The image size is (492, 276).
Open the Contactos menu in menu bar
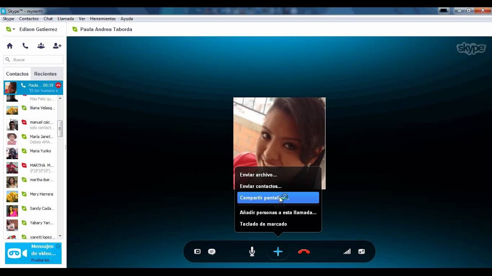click(29, 19)
